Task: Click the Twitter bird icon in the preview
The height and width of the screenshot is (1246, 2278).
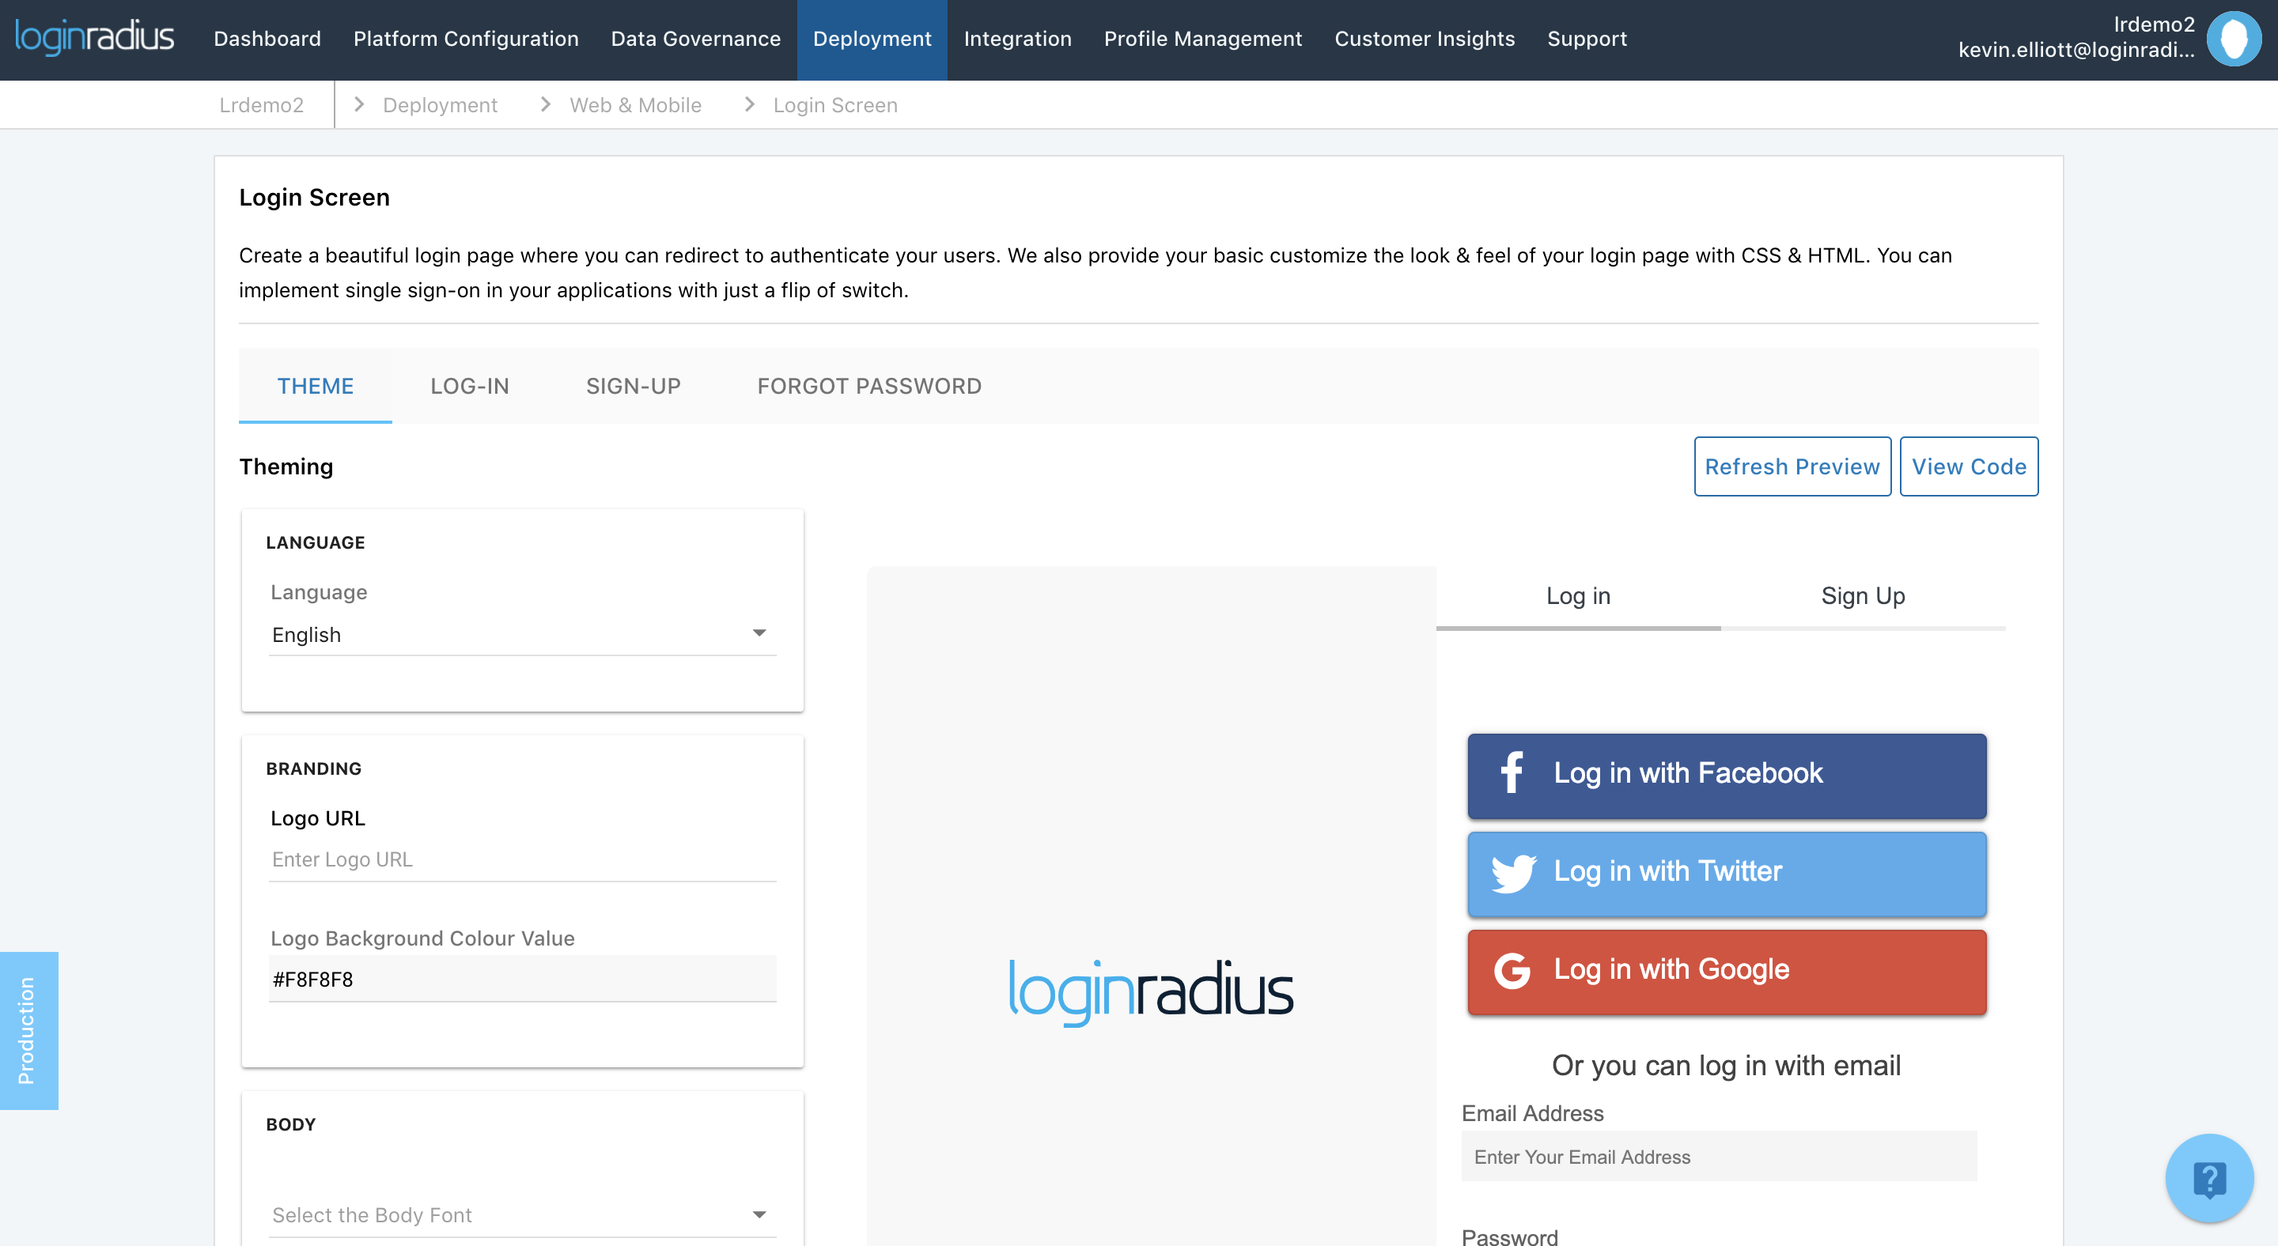Action: click(1512, 873)
